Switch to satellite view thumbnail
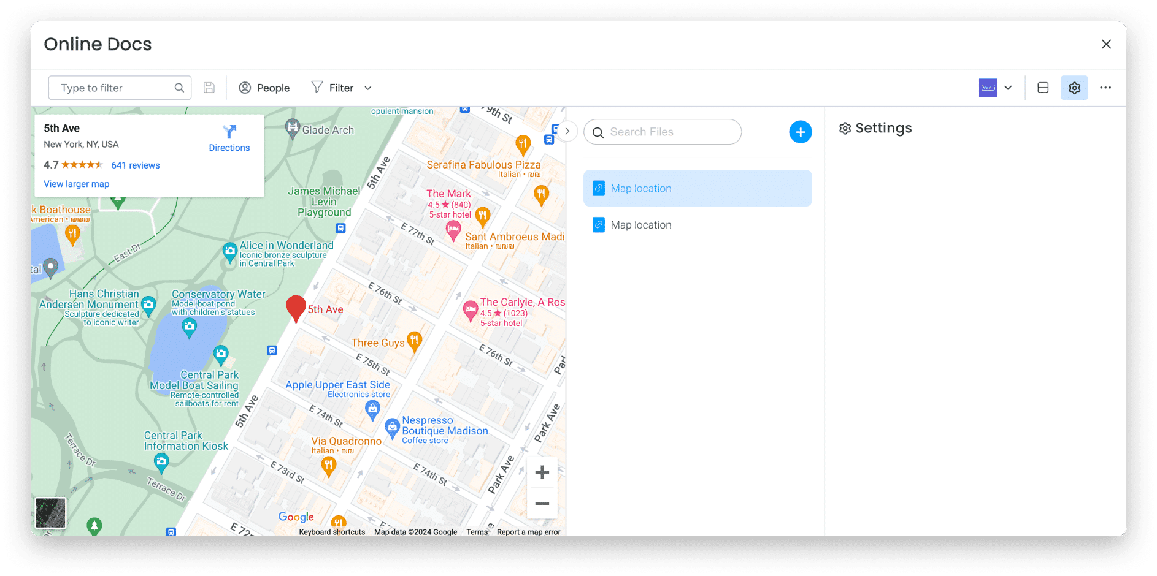This screenshot has height=576, width=1157. 51,513
